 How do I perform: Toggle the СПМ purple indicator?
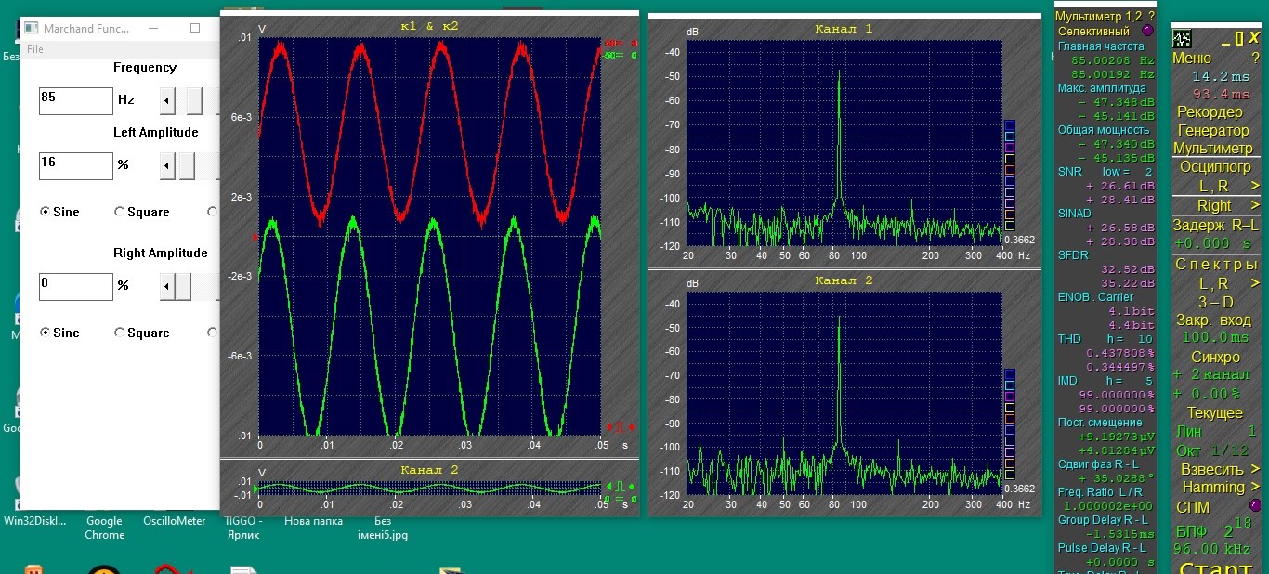pos(1255,505)
